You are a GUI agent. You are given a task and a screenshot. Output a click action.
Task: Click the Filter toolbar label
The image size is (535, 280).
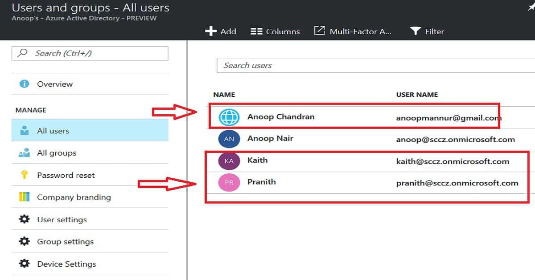(435, 32)
